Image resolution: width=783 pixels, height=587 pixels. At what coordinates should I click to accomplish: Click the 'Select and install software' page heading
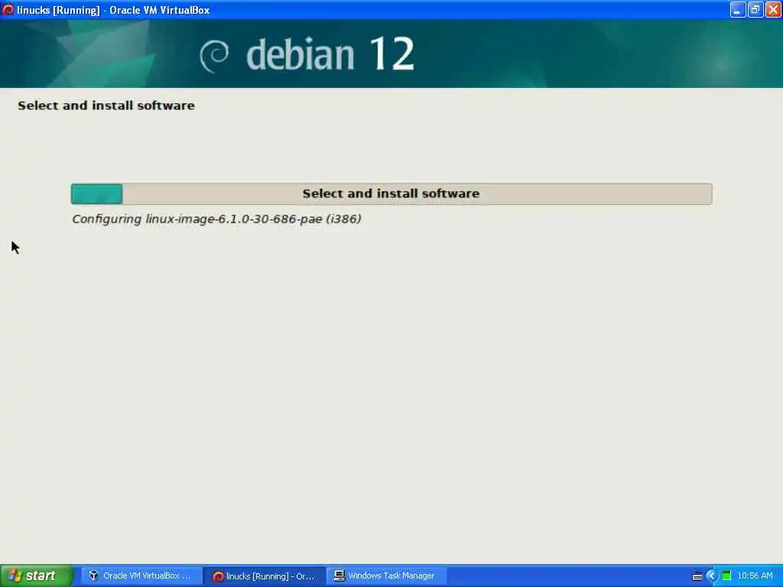pyautogui.click(x=106, y=105)
